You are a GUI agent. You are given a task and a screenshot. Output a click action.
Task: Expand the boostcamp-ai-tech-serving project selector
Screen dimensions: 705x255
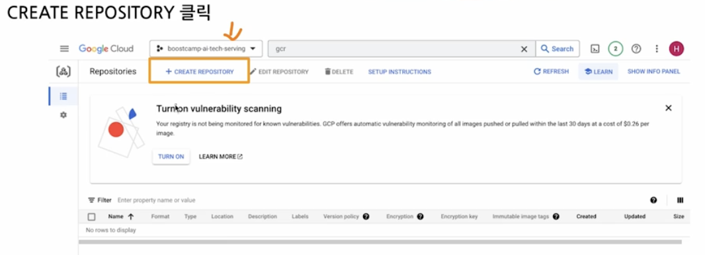[x=206, y=49]
